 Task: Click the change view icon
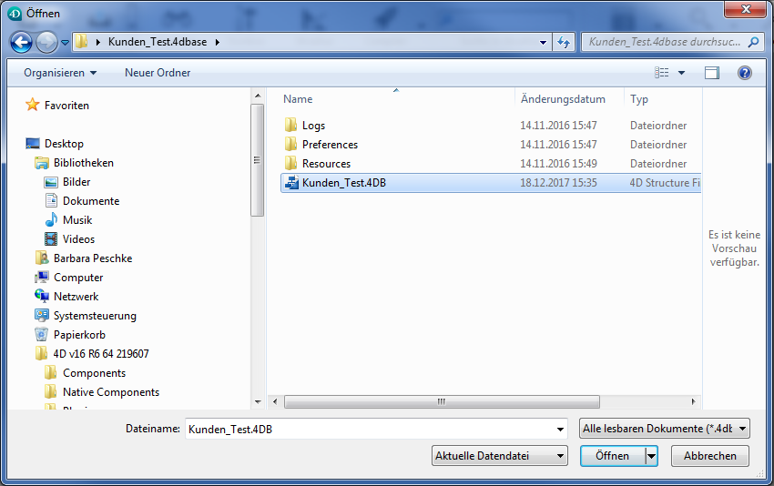click(x=661, y=73)
